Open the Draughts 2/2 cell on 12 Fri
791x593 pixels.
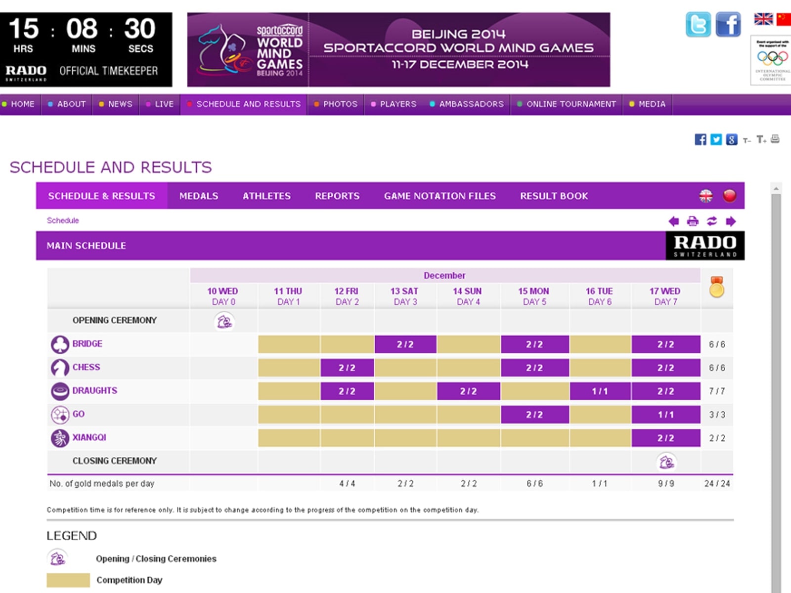point(347,391)
